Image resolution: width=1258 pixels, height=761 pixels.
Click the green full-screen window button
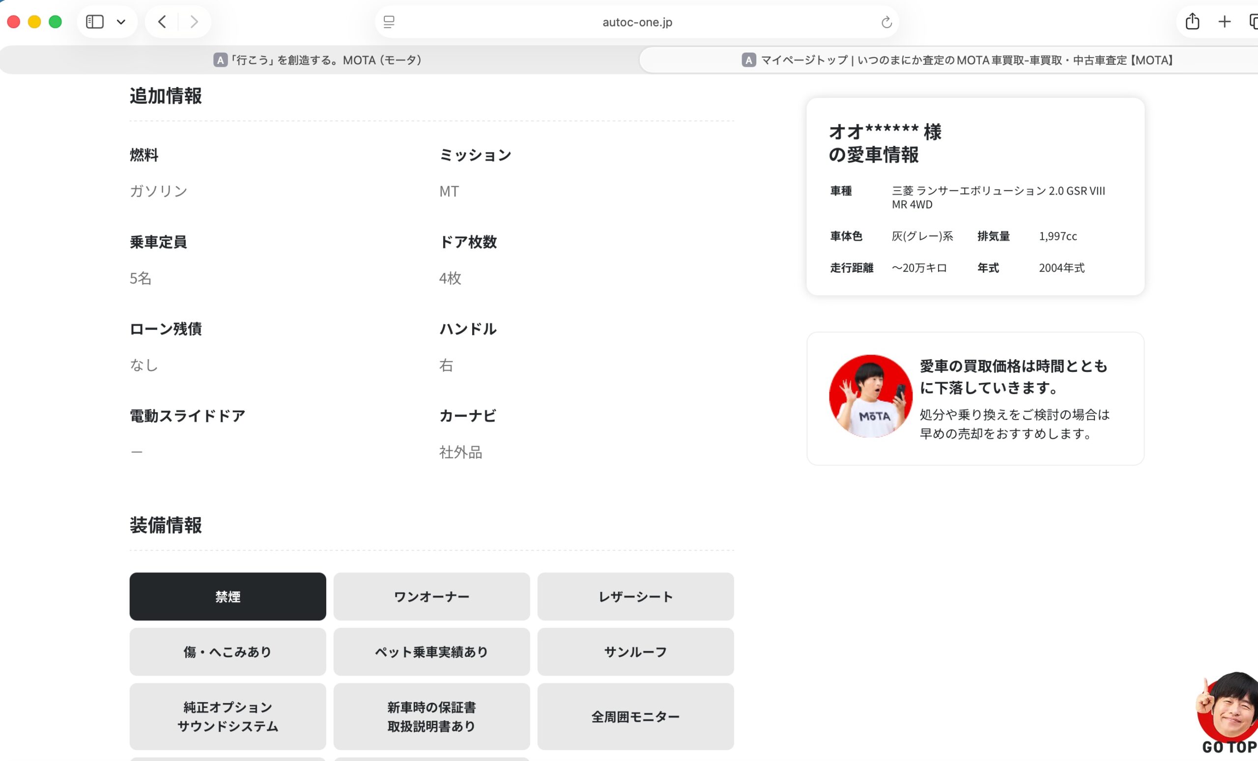(55, 22)
